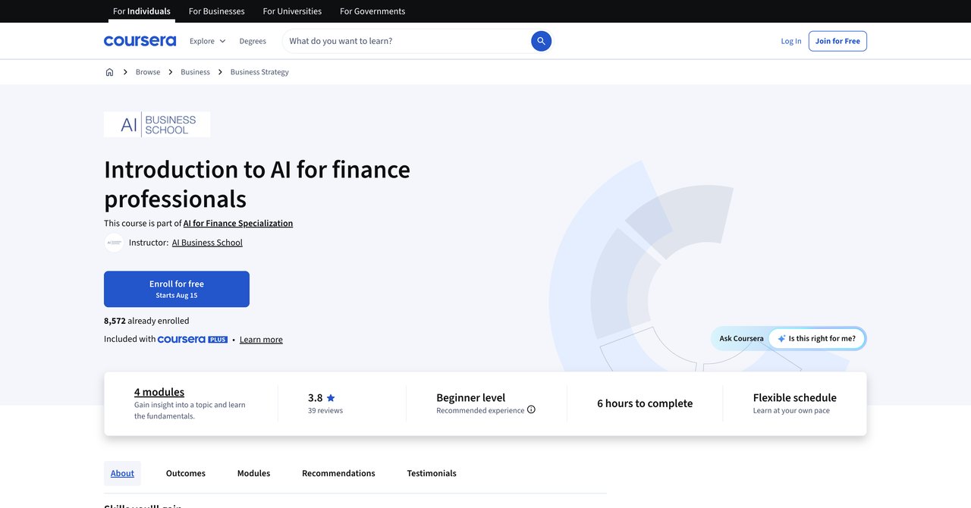Screen dimensions: 971x508
Task: Go to Business Strategy breadcrumb
Action: click(x=259, y=72)
